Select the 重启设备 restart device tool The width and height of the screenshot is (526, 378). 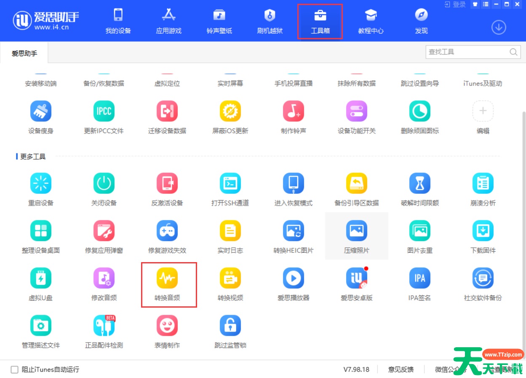(x=40, y=189)
